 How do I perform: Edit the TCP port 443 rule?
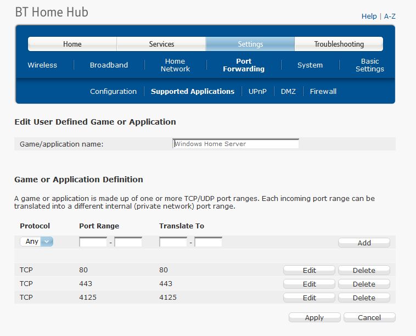[x=309, y=284]
